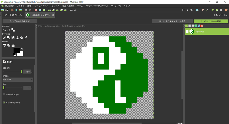
Task: Swap foreground and background colors
Action: click(x=22, y=49)
